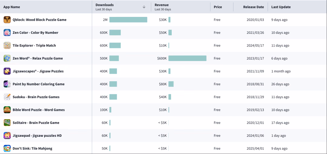Open Jigsawscapes - Jigsaw Puzzles
This screenshot has width=327, height=154.
point(38,71)
